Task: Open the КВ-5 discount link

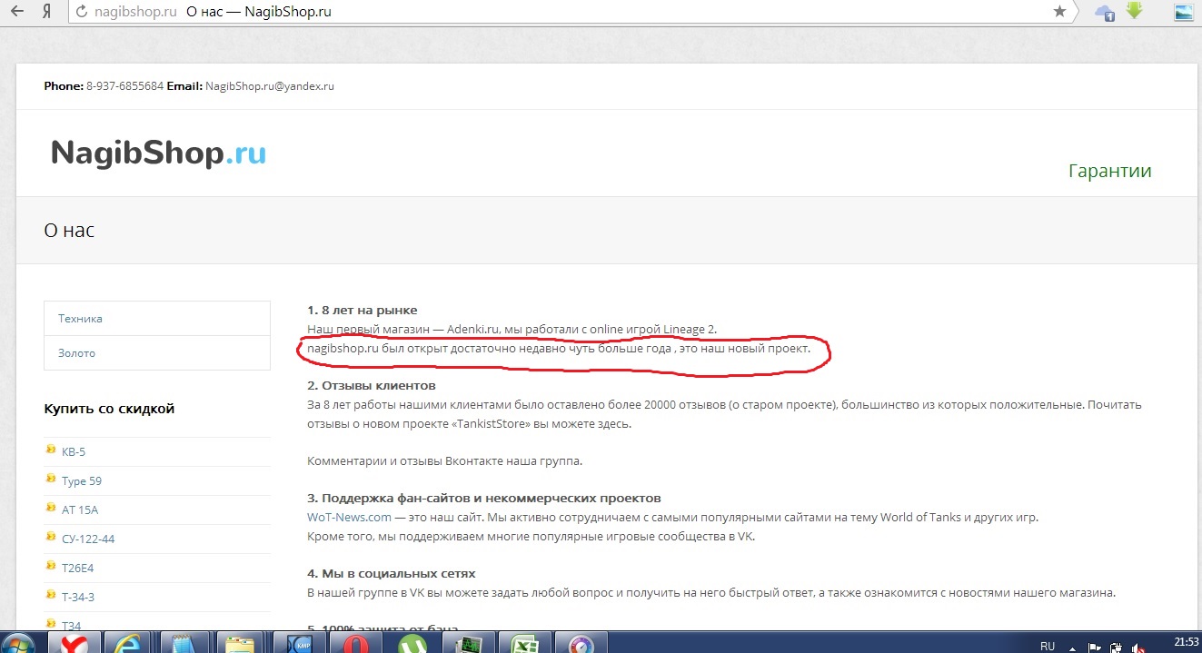Action: point(74,451)
